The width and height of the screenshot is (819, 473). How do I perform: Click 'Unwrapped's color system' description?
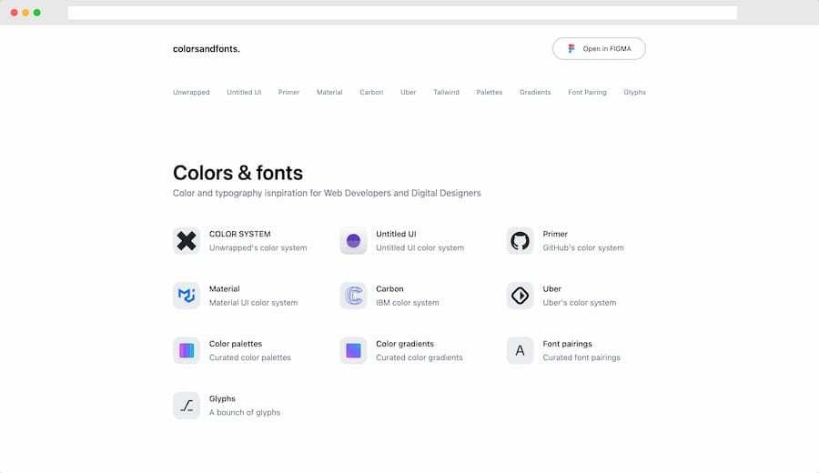click(258, 248)
